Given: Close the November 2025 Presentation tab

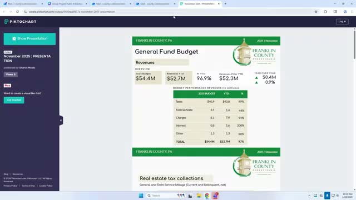Looking at the screenshot, I should 219,4.
